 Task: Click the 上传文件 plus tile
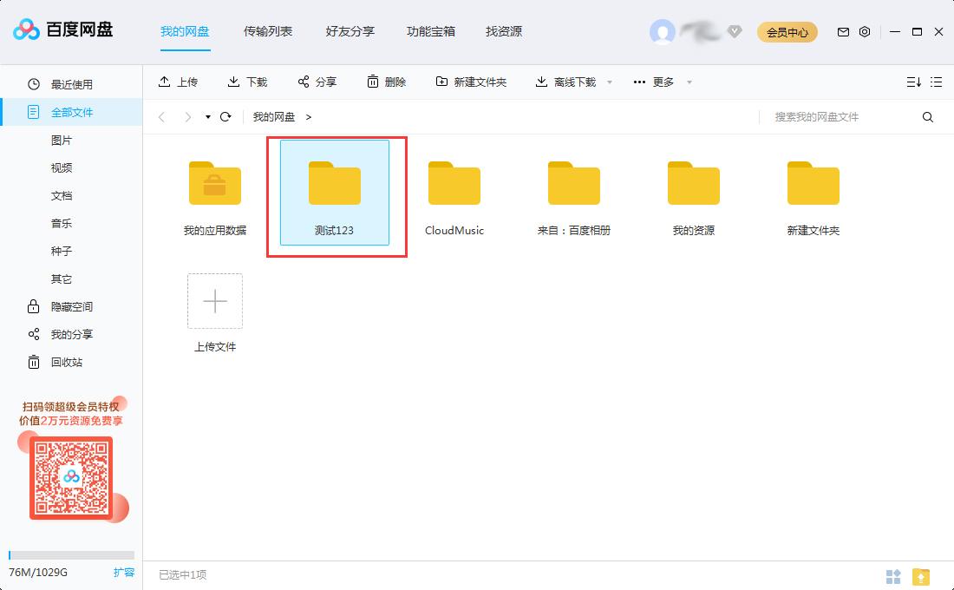[x=215, y=301]
